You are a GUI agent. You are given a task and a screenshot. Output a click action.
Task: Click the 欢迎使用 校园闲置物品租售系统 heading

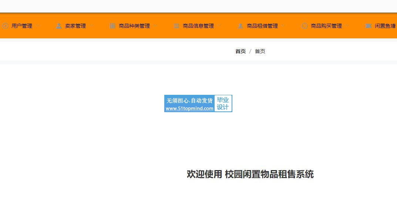[250, 174]
